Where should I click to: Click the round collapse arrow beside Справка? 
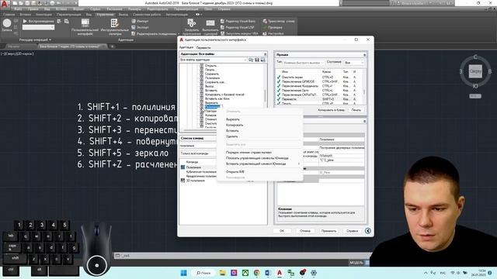(x=368, y=231)
